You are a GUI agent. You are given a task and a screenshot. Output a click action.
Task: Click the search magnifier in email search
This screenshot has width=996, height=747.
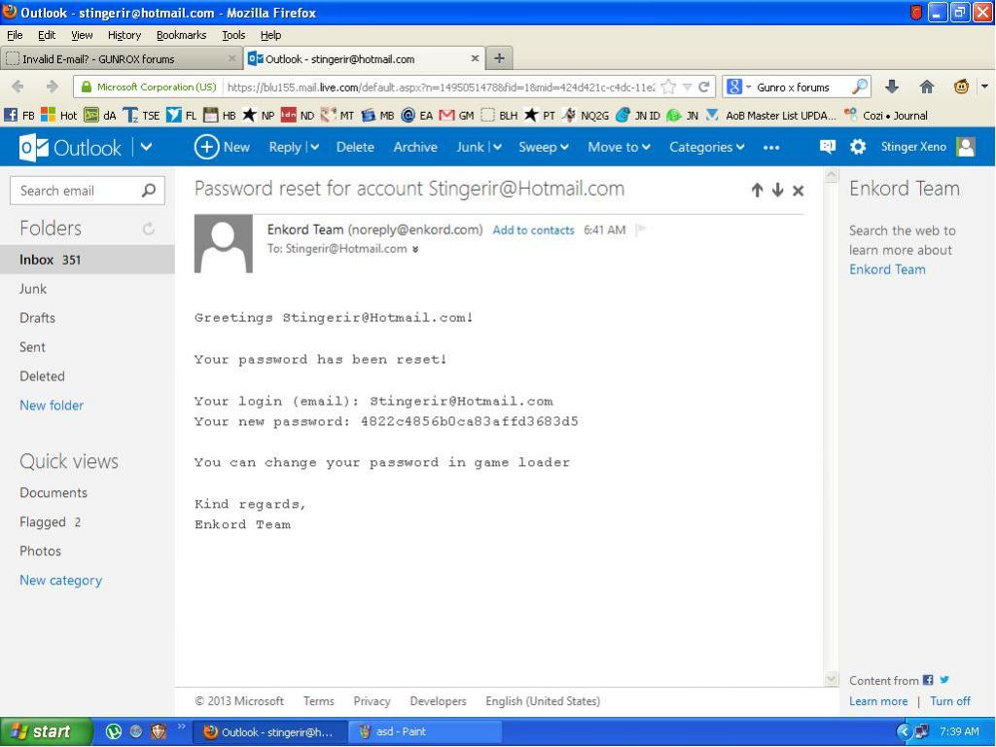pos(149,191)
